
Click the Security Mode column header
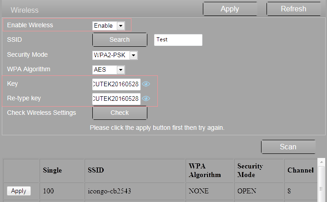(259, 170)
